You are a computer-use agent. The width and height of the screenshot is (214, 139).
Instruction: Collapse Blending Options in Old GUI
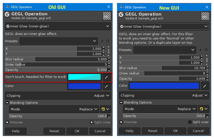pyautogui.click(x=7, y=103)
